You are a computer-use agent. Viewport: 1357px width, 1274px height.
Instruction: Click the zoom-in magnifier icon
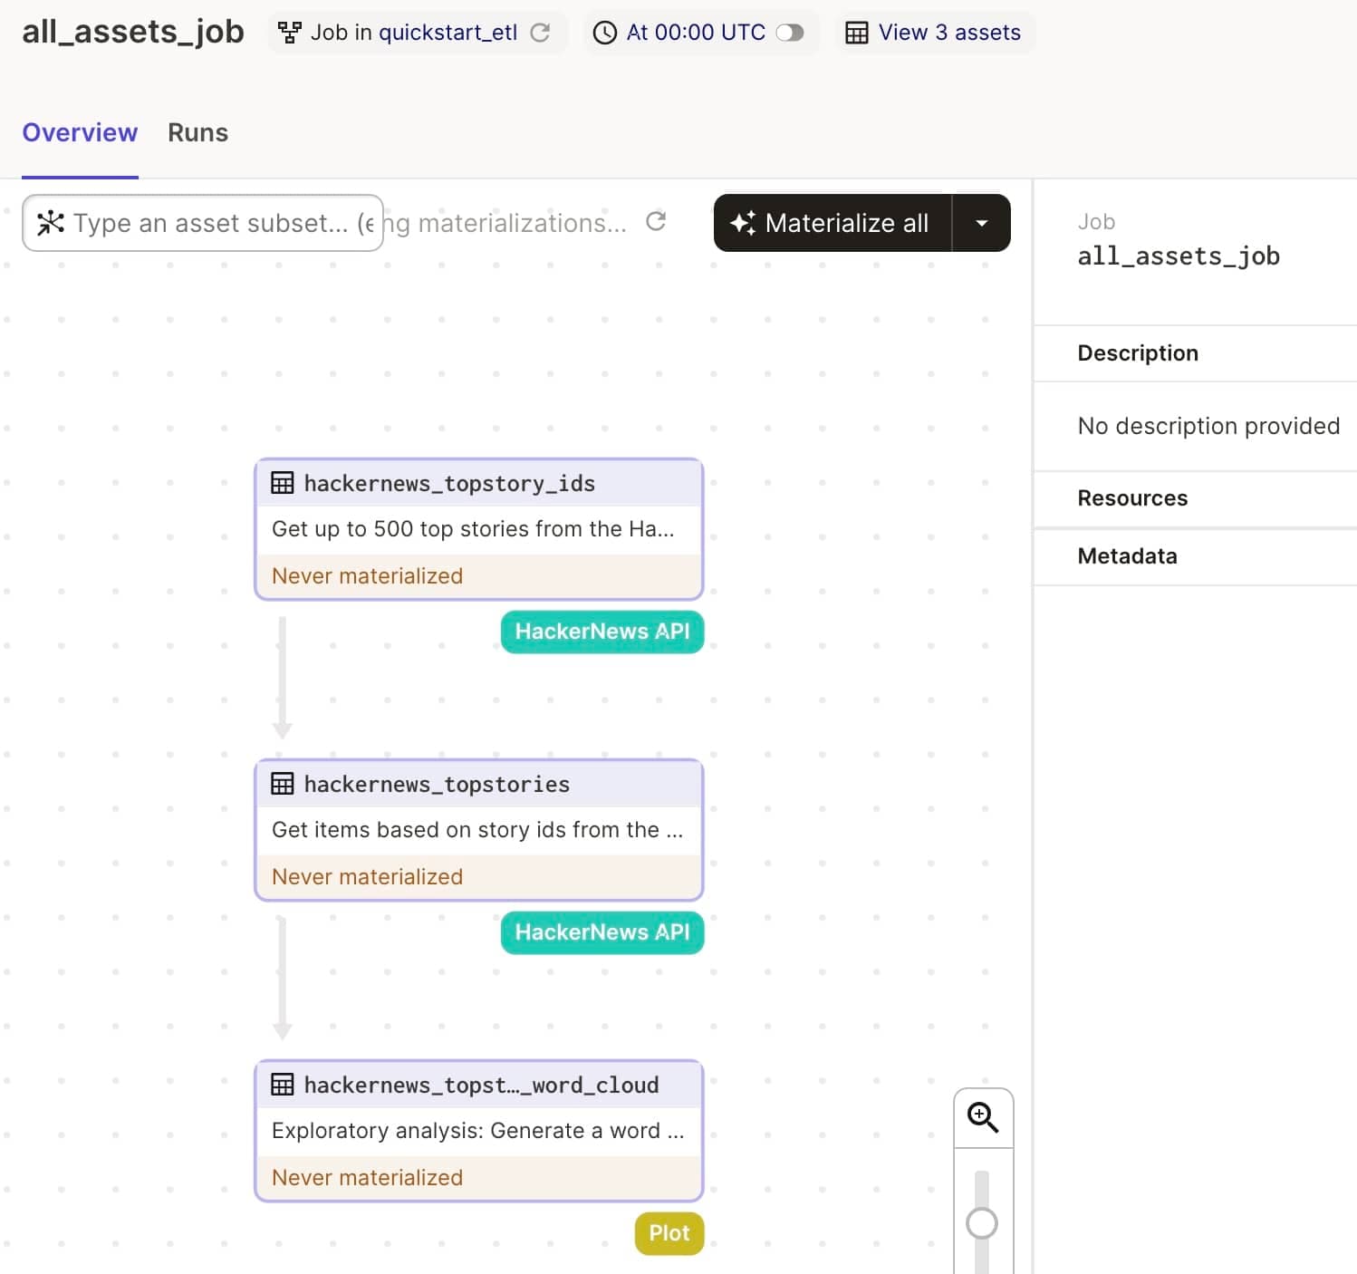click(x=983, y=1118)
